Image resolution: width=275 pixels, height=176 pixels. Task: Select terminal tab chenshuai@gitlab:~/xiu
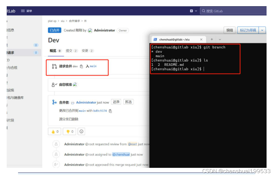pos(178,40)
